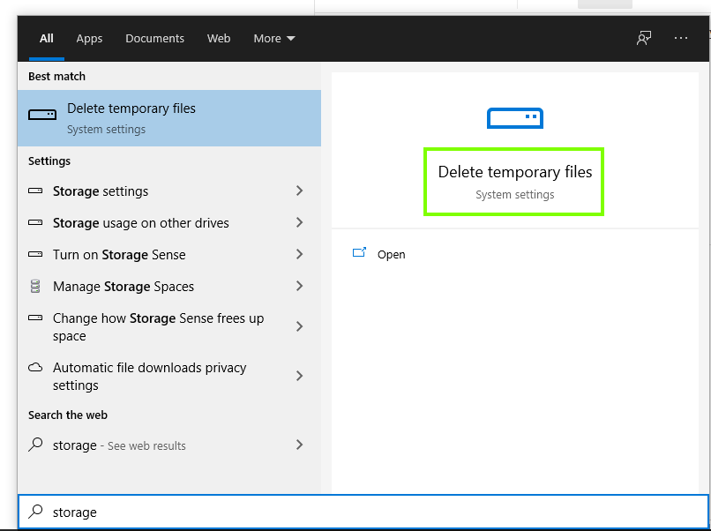Screen dimensions: 711x531
Task: Click the drive icon beside Storage settings
Action: click(x=35, y=191)
